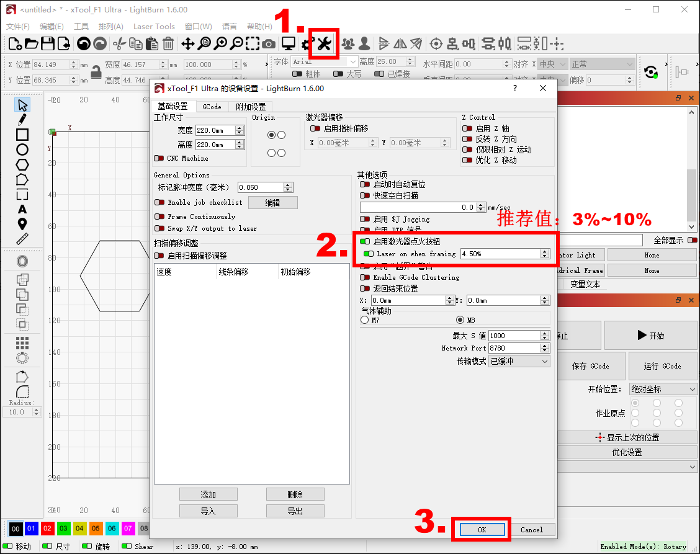Open the camera capture icon

pyautogui.click(x=269, y=44)
